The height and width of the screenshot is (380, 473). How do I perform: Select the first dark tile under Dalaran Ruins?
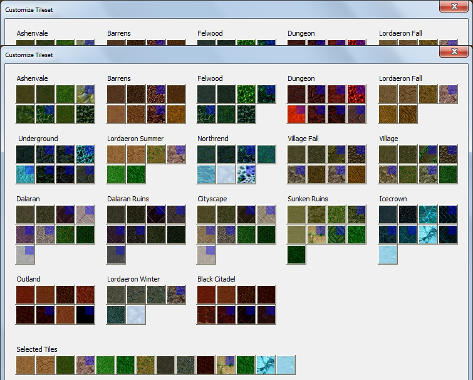coord(116,214)
